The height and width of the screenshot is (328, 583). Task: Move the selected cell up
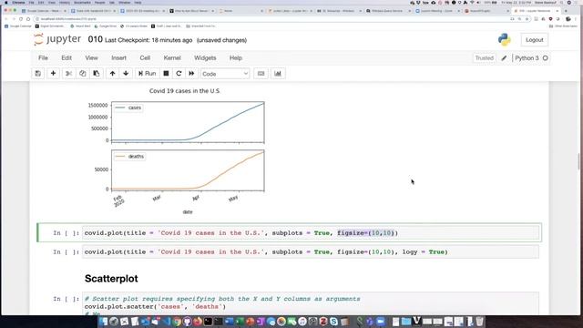(112, 74)
